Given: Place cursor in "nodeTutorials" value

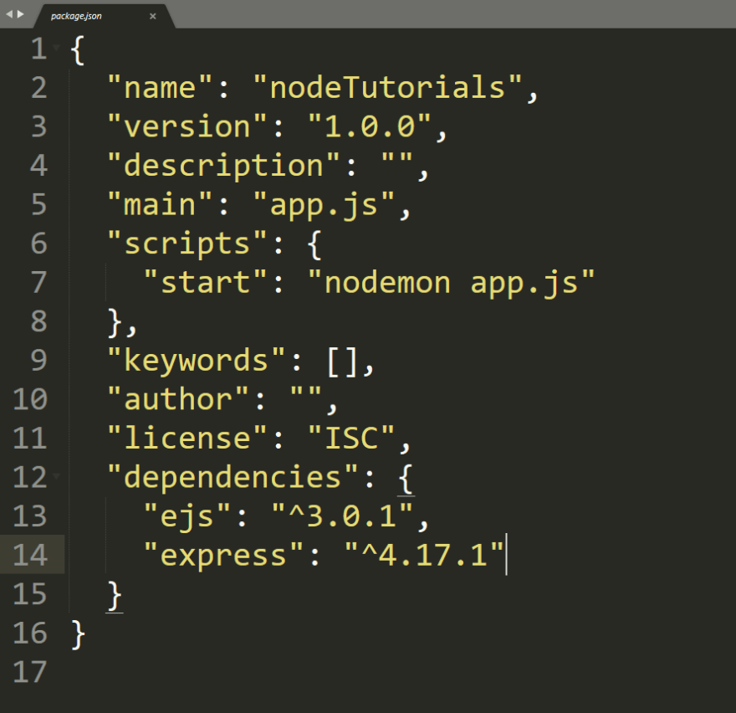Looking at the screenshot, I should coord(387,88).
